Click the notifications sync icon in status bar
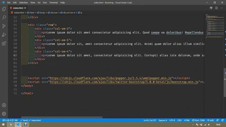226x127 pixels. pos(222,120)
